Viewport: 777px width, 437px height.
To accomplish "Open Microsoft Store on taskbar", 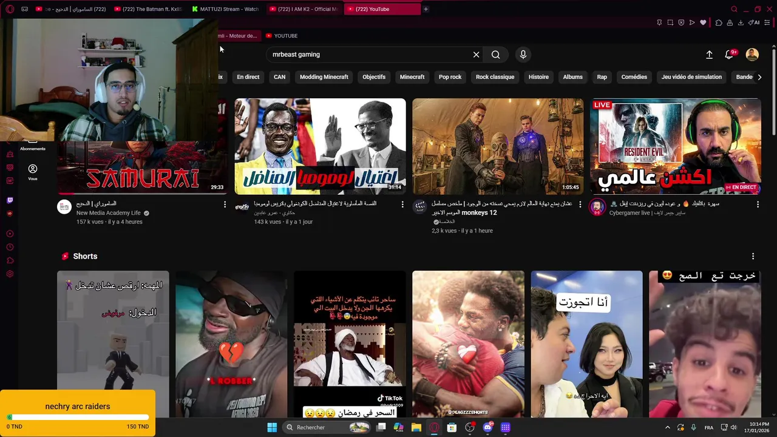I will pos(452,427).
